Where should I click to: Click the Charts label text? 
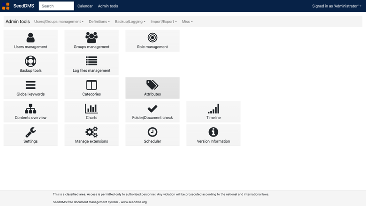[x=91, y=118]
